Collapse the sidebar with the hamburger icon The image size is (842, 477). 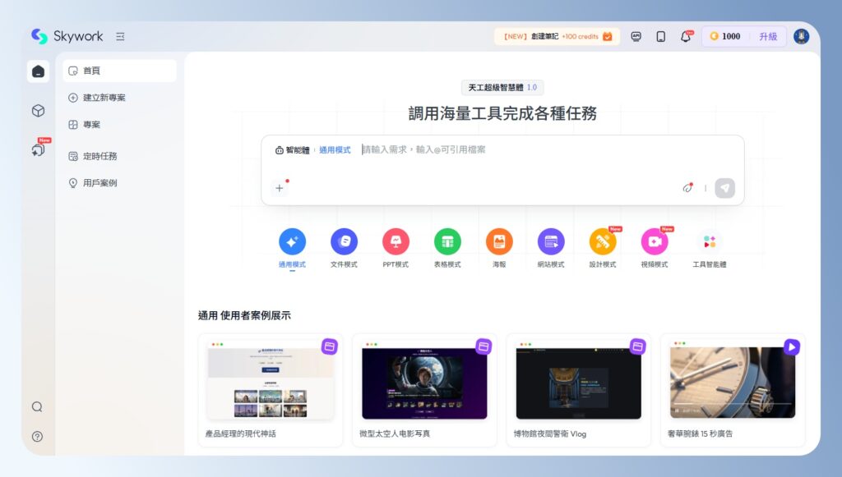click(x=120, y=36)
